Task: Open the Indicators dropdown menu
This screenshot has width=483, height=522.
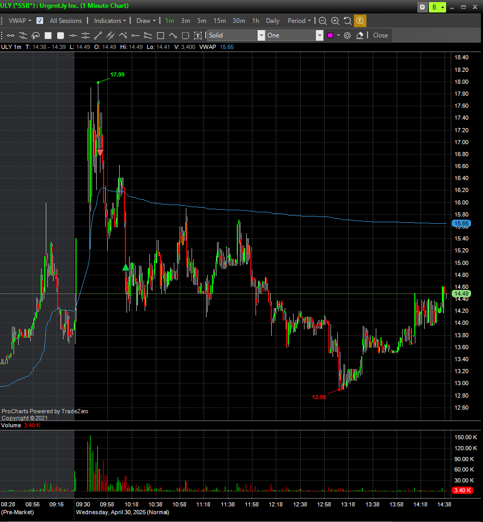Action: pos(110,21)
